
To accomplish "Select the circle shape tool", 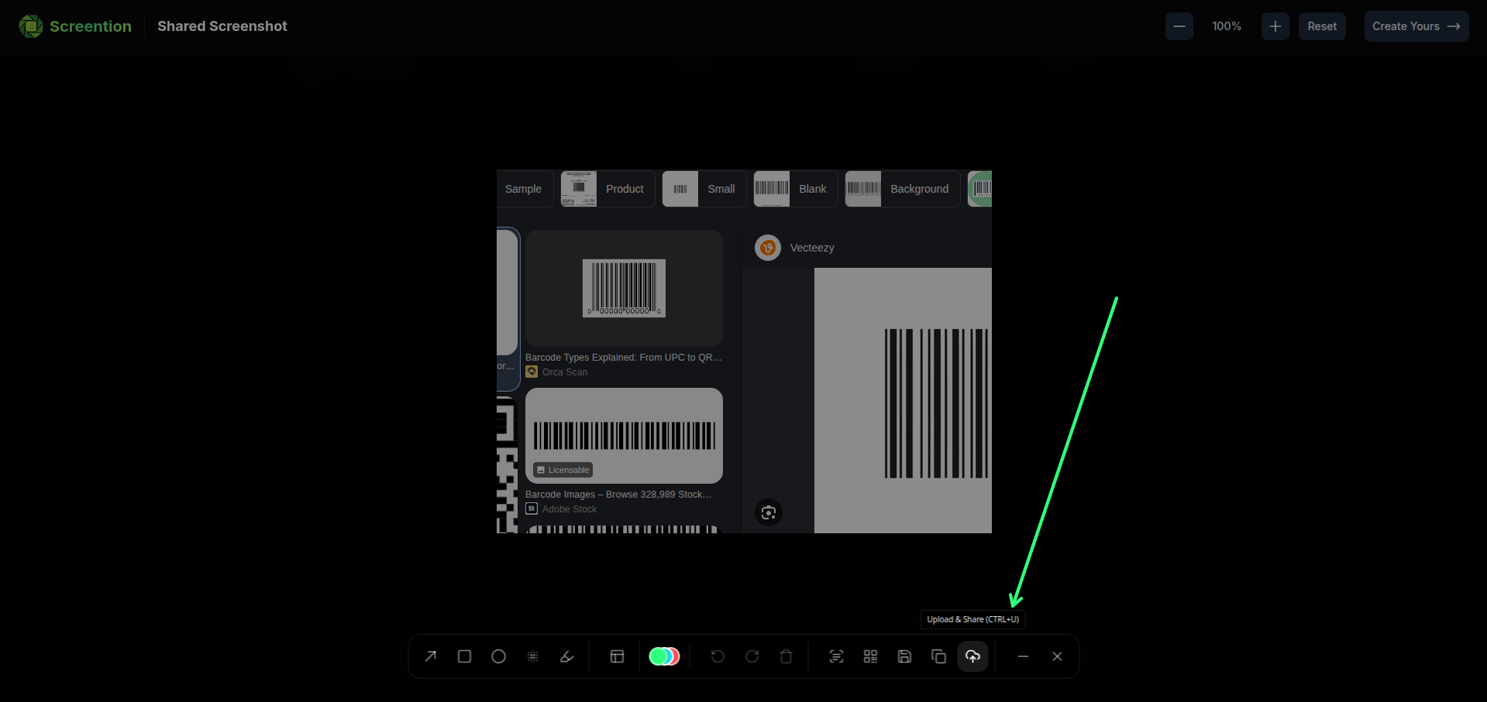I will 499,656.
